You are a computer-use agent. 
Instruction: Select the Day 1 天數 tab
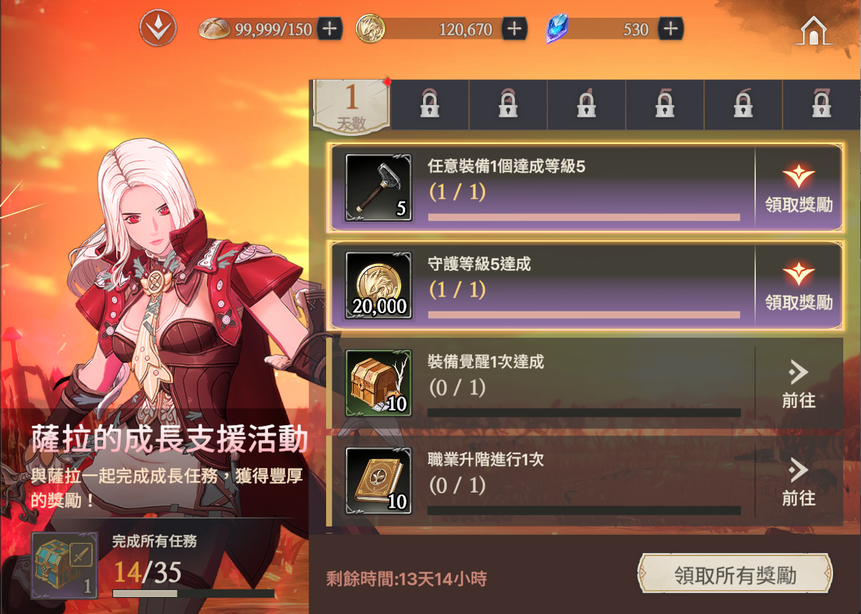pos(351,105)
